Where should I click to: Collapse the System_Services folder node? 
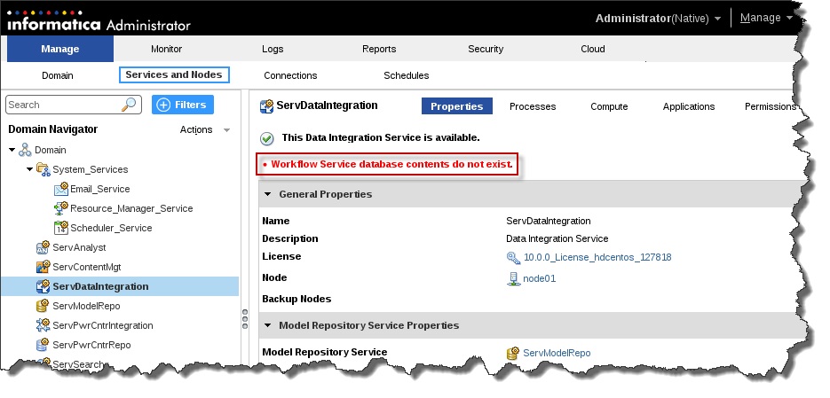point(29,169)
